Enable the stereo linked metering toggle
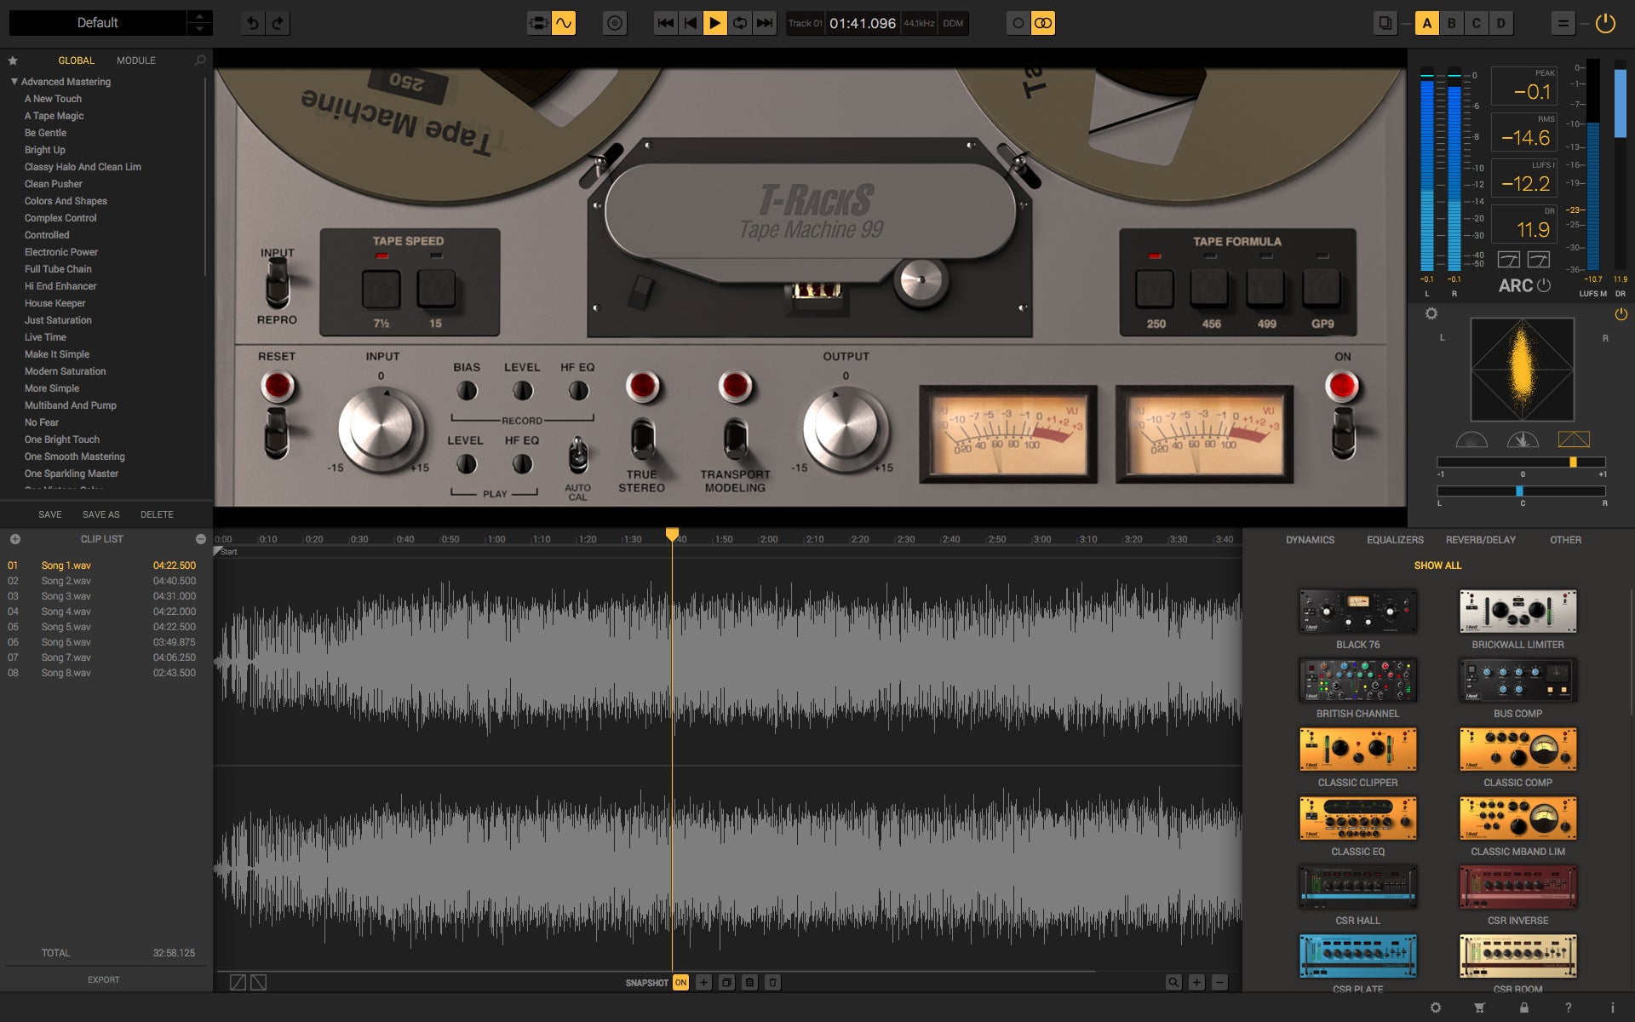The height and width of the screenshot is (1022, 1635). (1044, 23)
